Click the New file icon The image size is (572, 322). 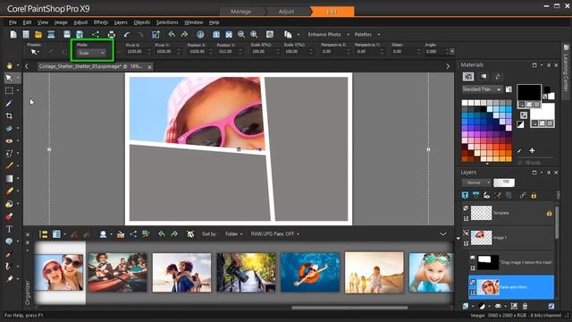(13, 34)
